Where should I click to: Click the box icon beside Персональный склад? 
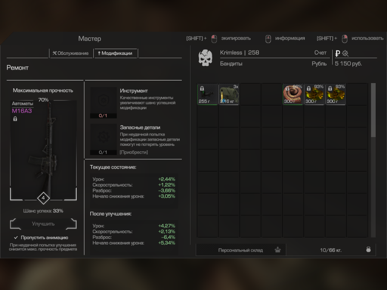278,250
